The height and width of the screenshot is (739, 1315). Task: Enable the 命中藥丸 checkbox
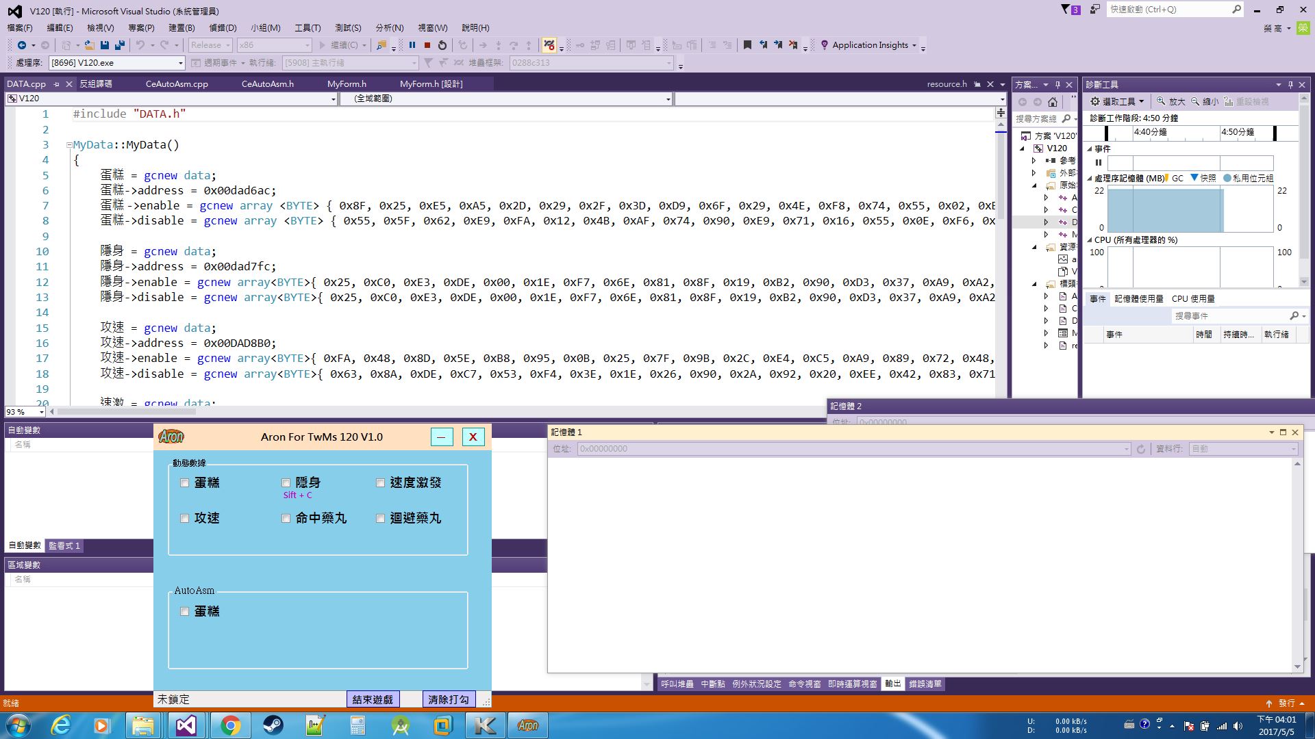click(286, 519)
